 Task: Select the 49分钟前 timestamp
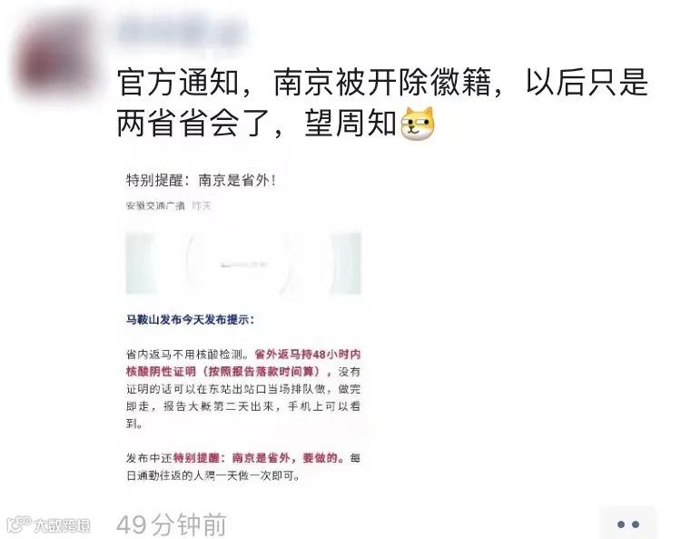[x=172, y=525]
